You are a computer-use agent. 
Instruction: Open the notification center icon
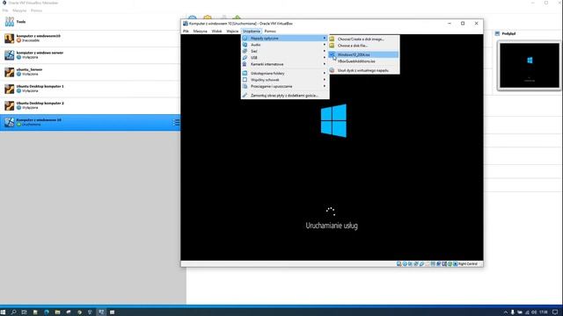(555, 312)
